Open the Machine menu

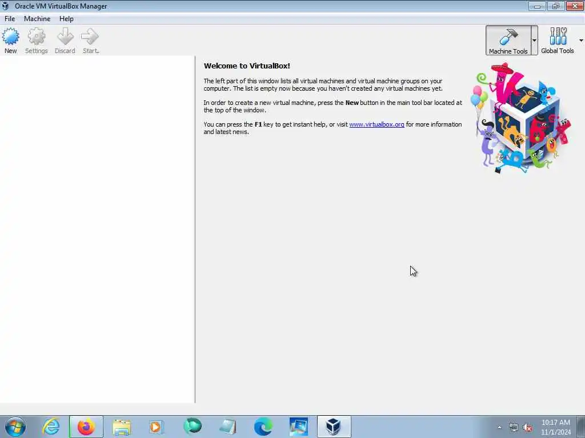click(x=37, y=19)
